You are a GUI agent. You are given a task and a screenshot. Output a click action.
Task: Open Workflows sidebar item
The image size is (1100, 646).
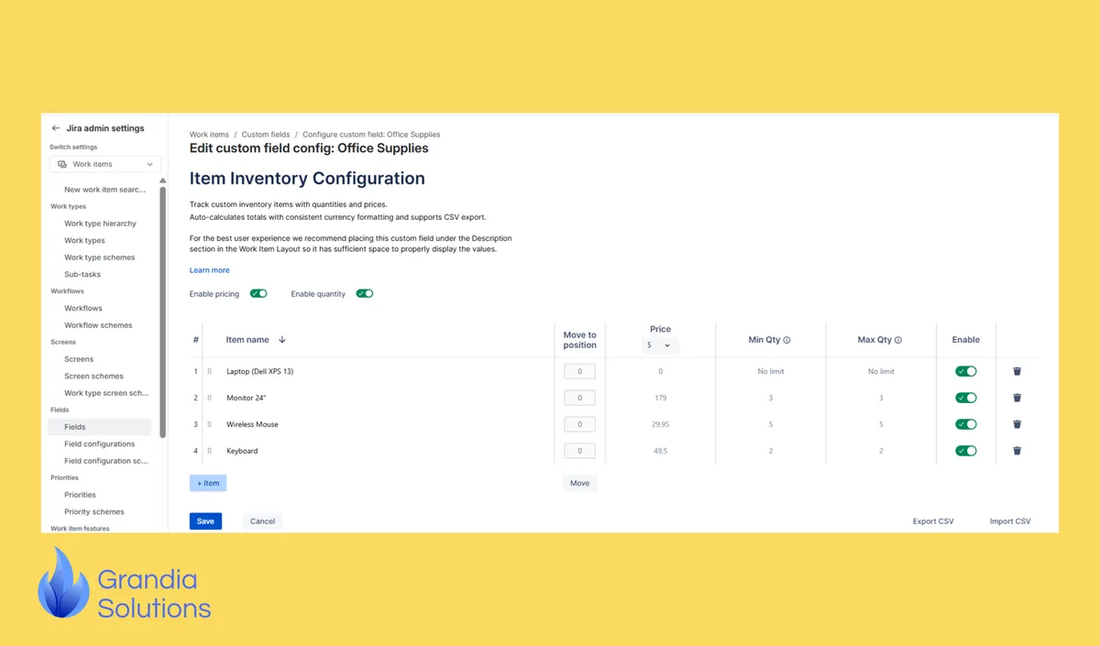pos(83,309)
